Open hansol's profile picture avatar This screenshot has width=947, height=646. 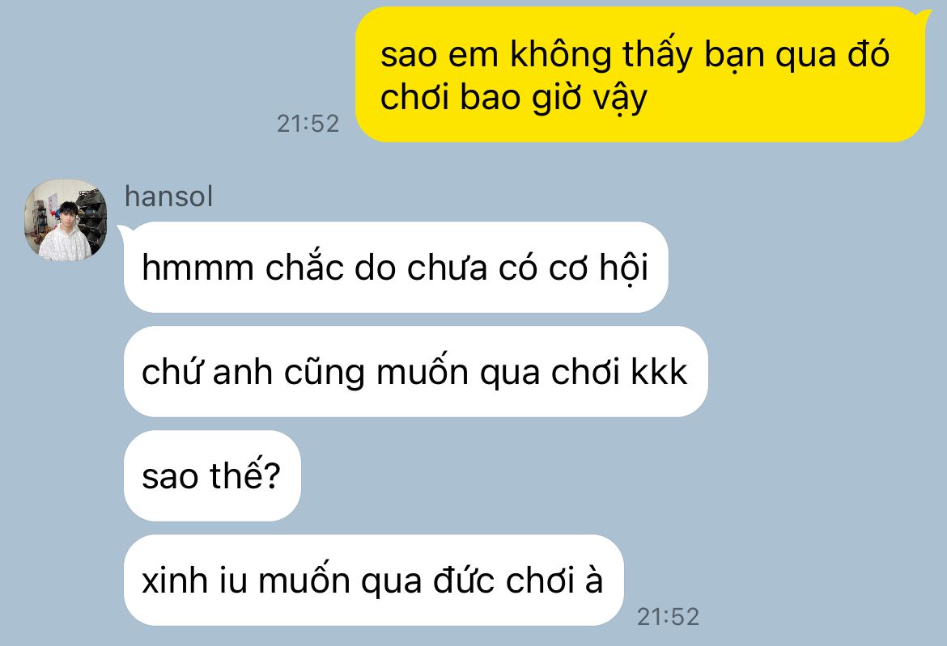click(x=66, y=220)
